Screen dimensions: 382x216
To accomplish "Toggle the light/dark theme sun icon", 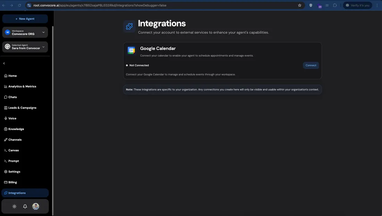I will click(14, 207).
